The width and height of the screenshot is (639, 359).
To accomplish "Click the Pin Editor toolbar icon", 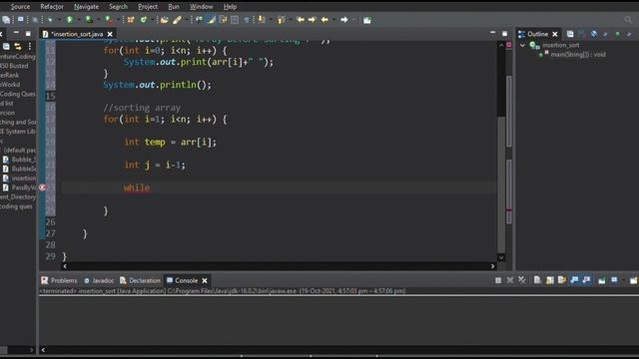I will point(367,20).
